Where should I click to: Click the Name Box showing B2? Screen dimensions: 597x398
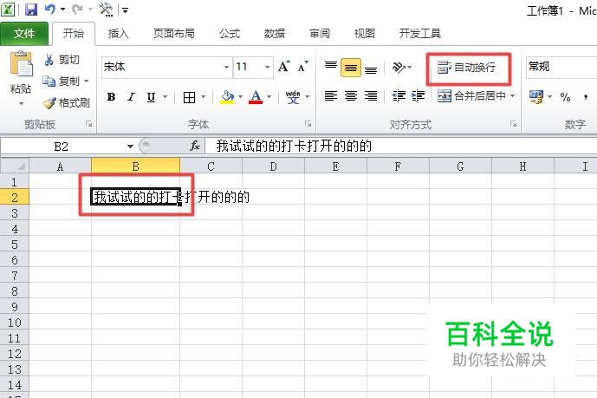(x=62, y=147)
